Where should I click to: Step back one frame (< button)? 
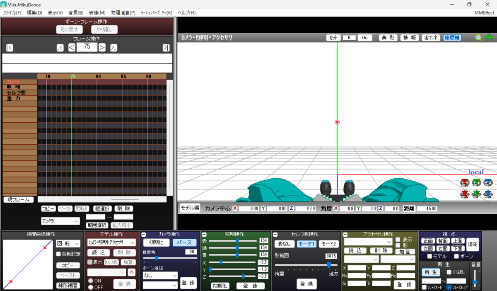72,48
